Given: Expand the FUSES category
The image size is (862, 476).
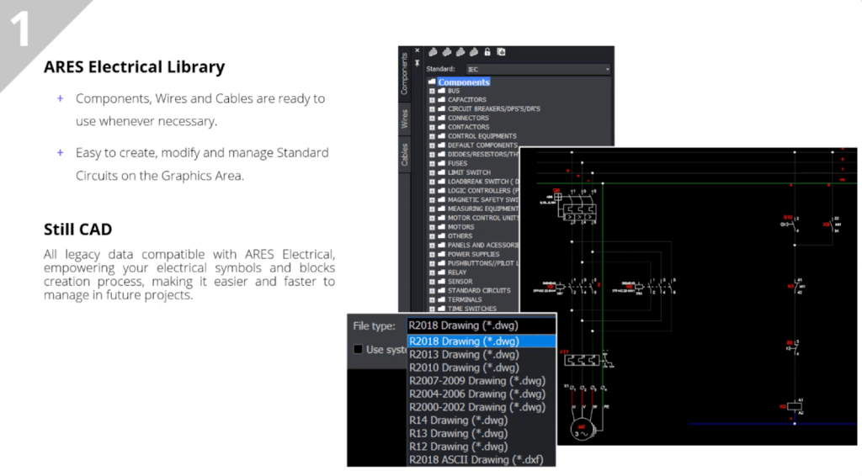Looking at the screenshot, I should click(x=433, y=163).
